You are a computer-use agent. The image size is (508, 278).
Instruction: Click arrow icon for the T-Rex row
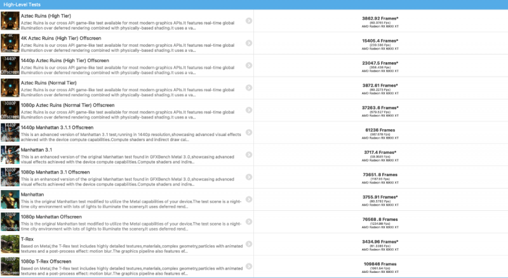[x=249, y=244]
